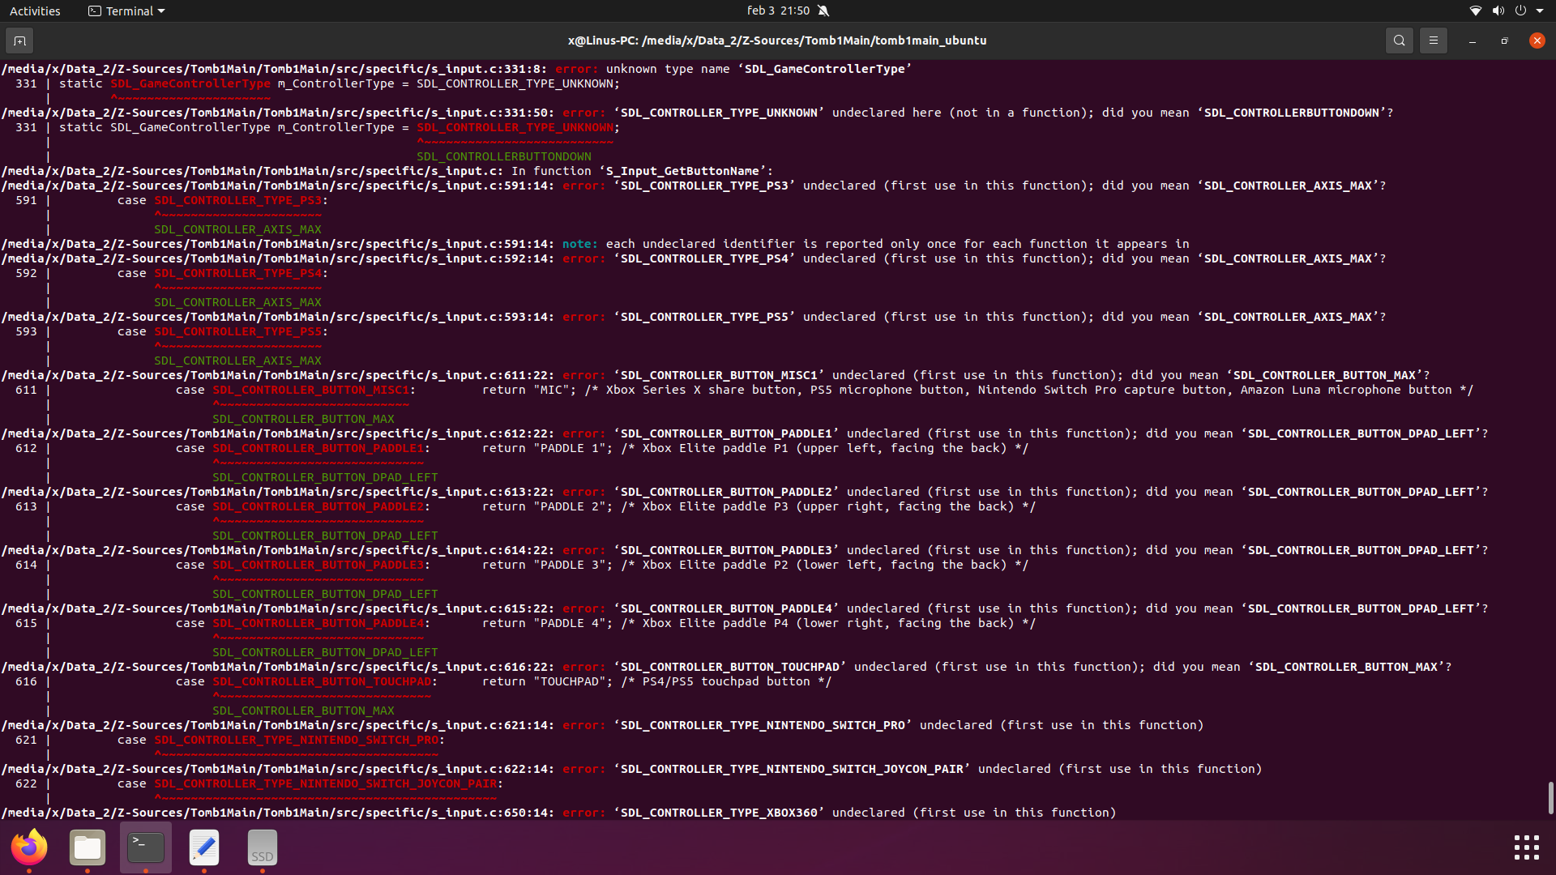Open the mounted SSD drive from the dock

coord(262,847)
